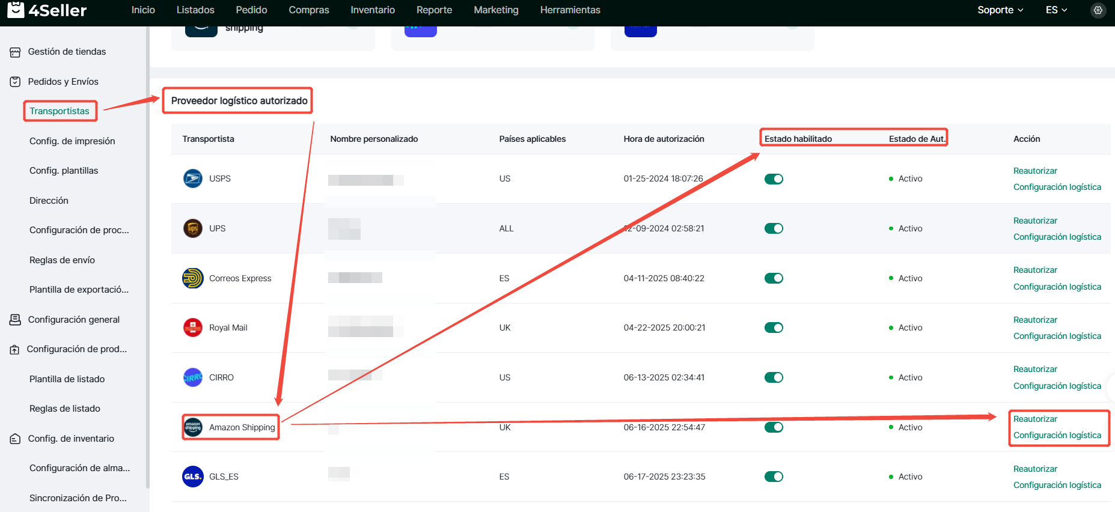Disable the UPS enabled toggle
1115x512 pixels.
774,228
